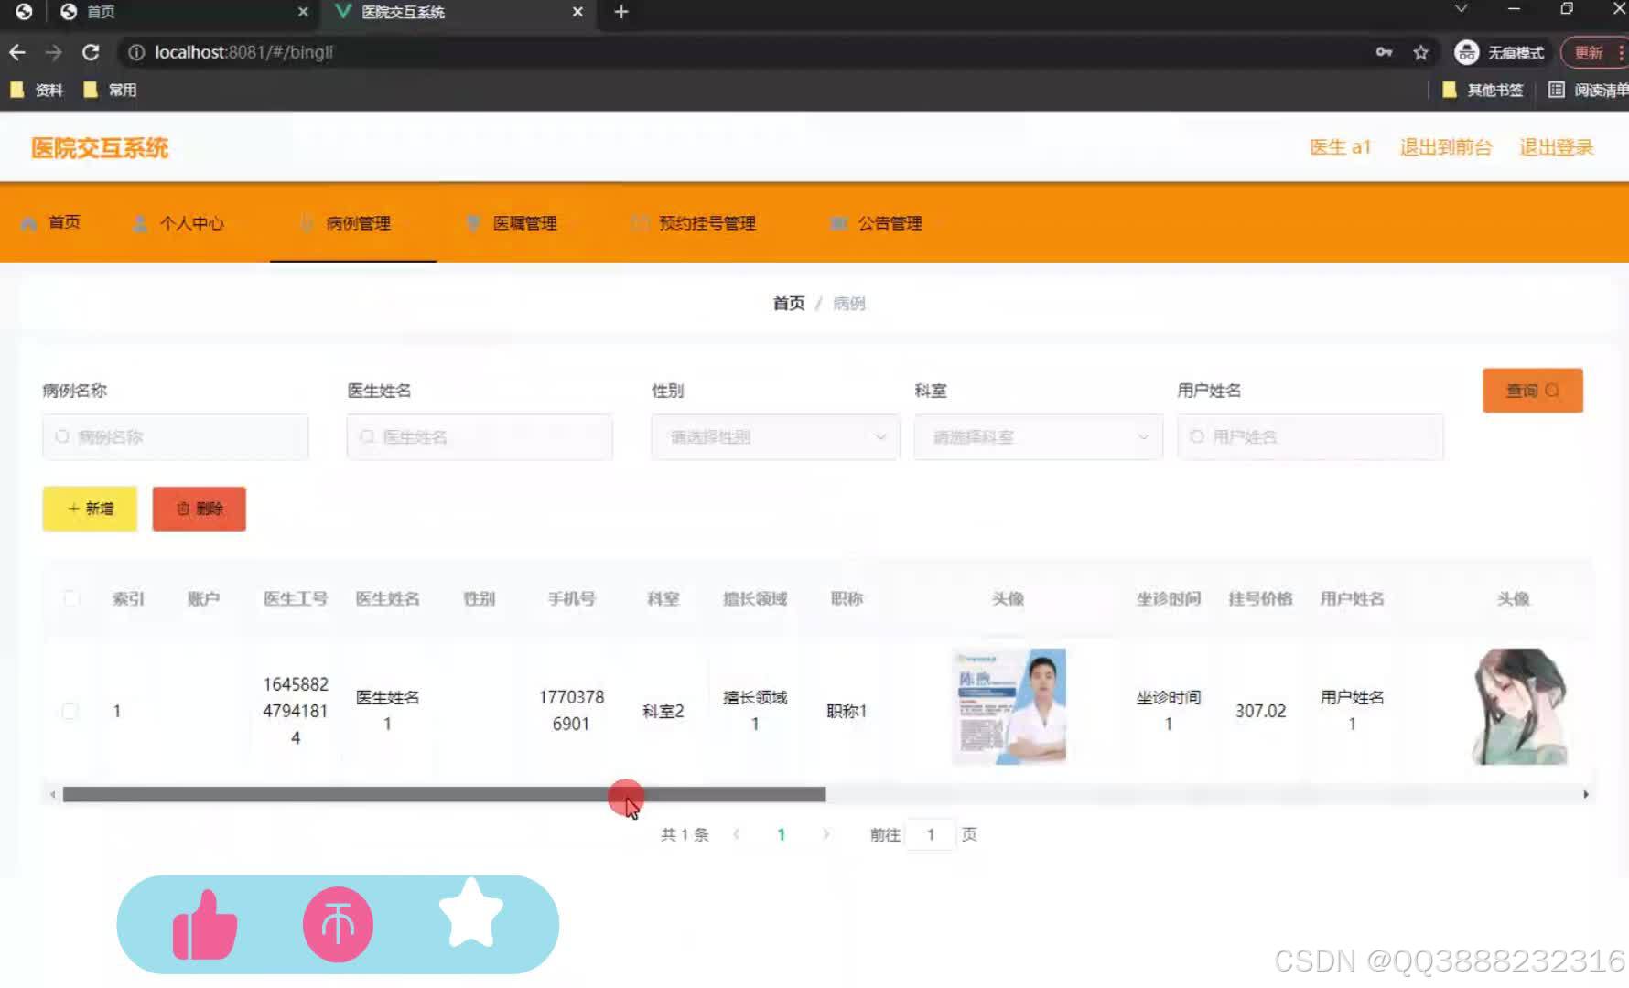
Task: Click inside the 前往 page number field
Action: pos(930,833)
